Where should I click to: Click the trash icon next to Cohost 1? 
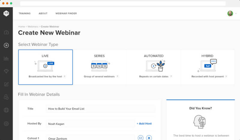pos(149,138)
